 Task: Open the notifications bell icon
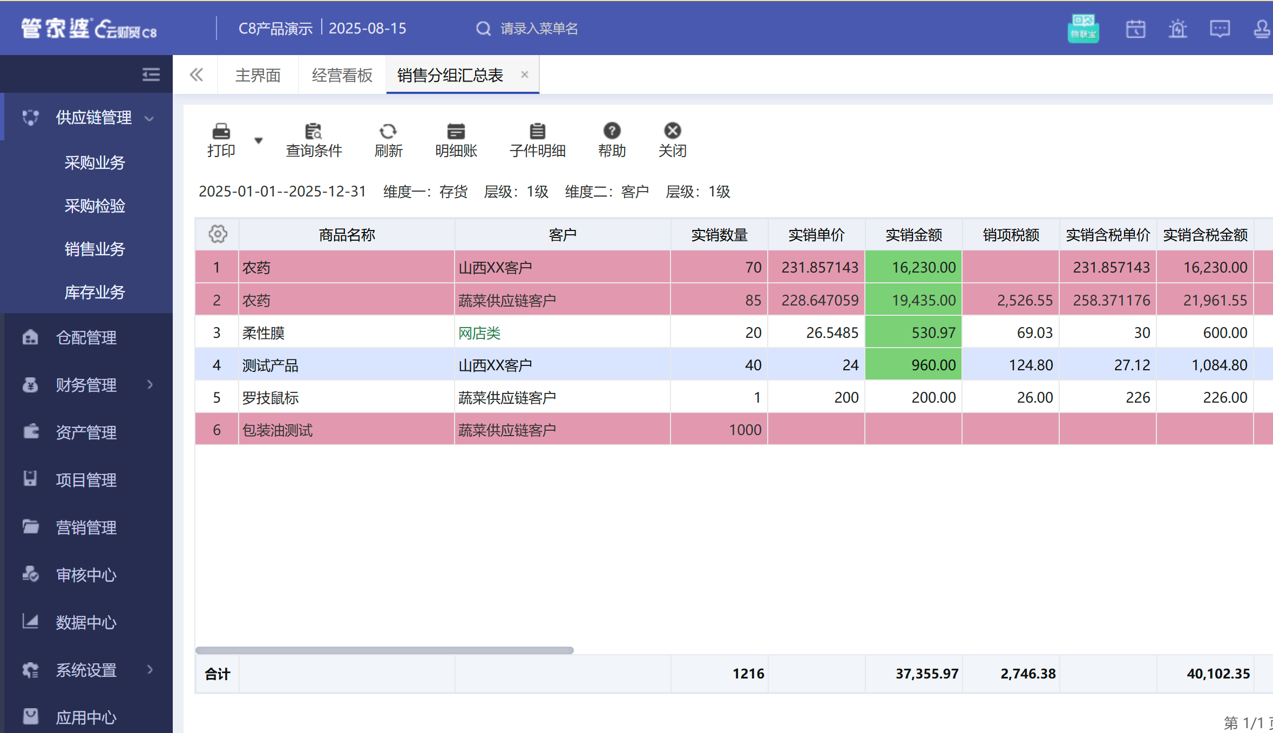(x=1178, y=29)
